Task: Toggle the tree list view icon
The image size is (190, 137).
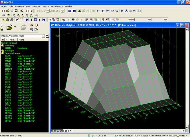Action: (x=49, y=20)
